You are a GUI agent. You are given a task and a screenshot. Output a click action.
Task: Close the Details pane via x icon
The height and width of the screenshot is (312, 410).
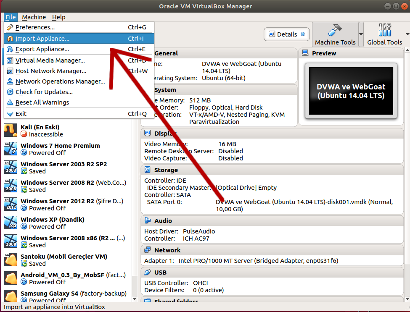point(303,34)
